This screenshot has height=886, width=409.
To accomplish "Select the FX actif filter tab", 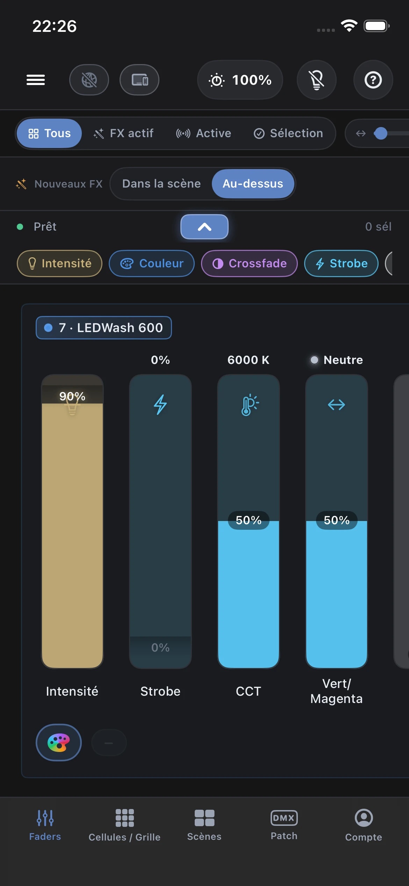I will coord(123,133).
